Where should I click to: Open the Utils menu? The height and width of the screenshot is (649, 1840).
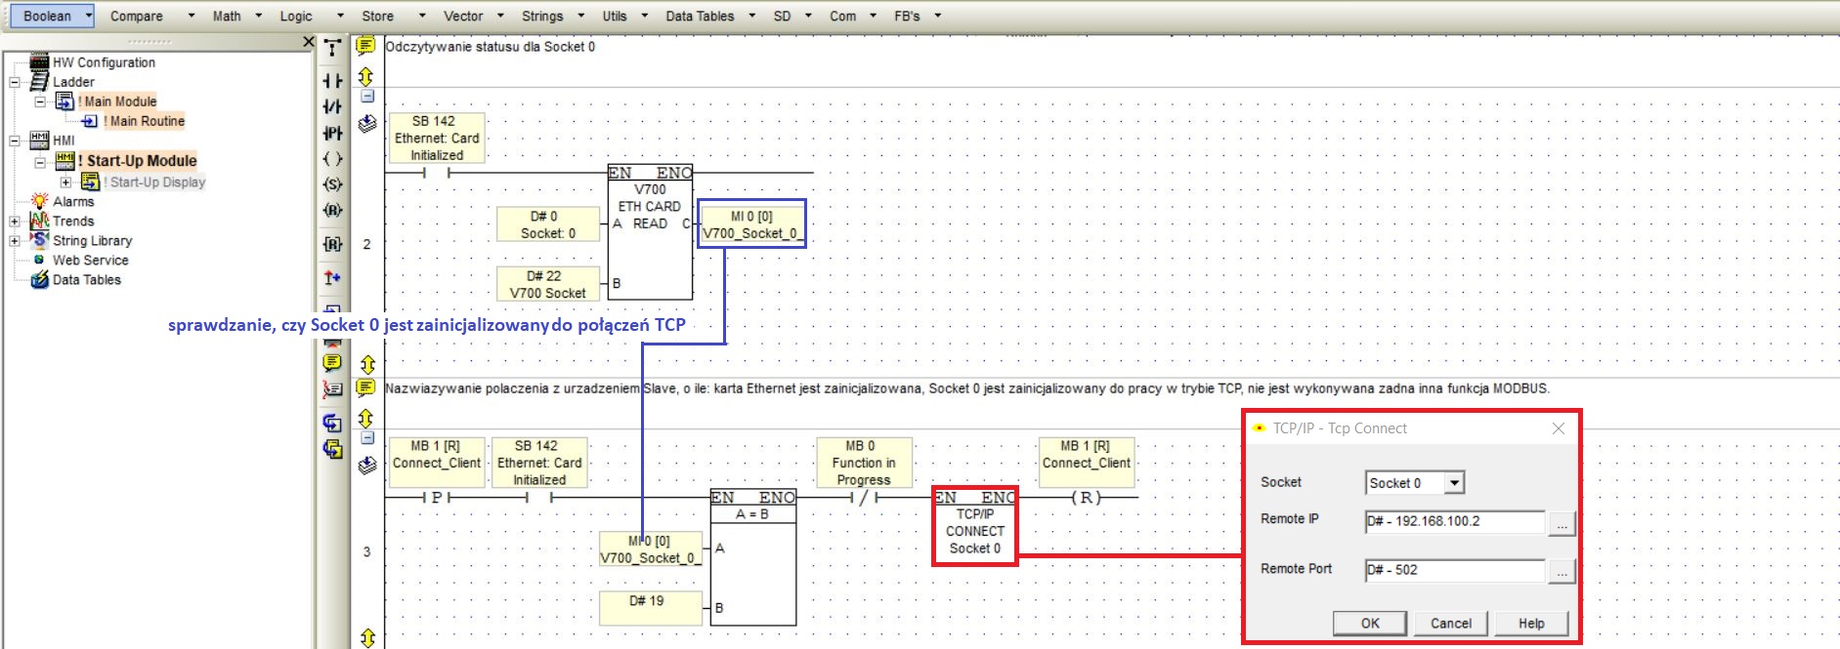click(615, 16)
